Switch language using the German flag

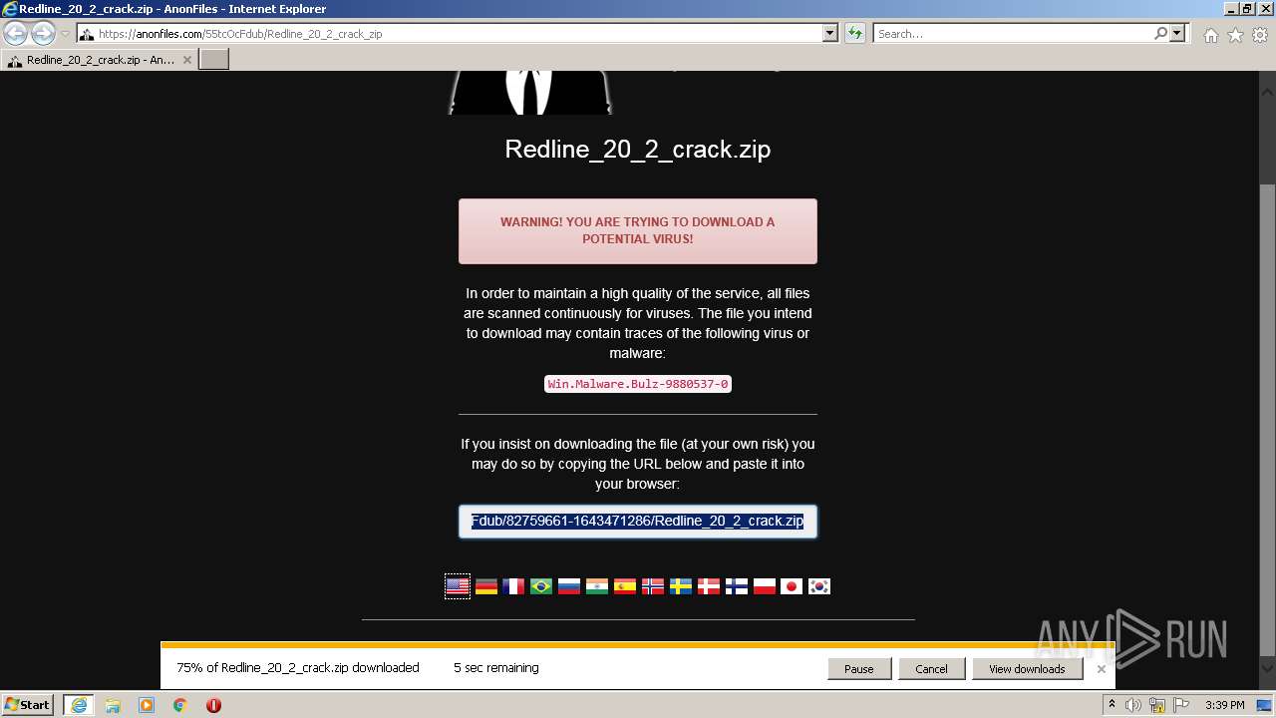pyautogui.click(x=485, y=586)
